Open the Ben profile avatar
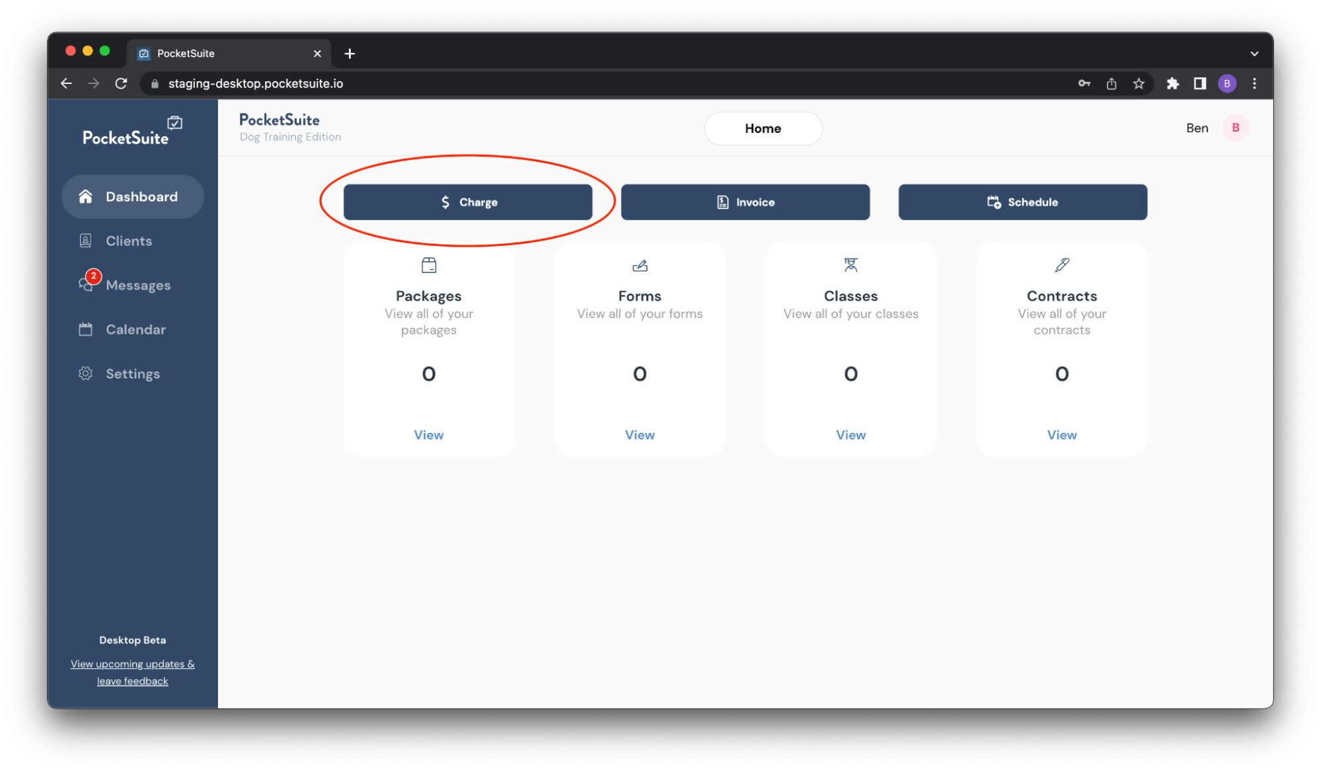1321x772 pixels. click(x=1235, y=128)
